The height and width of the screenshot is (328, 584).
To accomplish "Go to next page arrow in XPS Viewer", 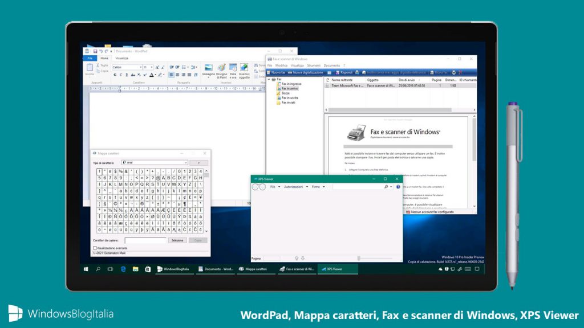I will point(303,258).
